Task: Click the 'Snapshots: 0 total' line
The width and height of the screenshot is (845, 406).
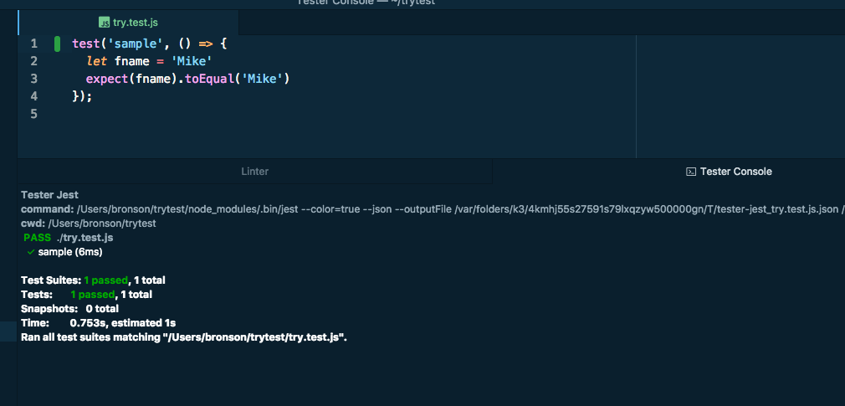Action: tap(69, 309)
